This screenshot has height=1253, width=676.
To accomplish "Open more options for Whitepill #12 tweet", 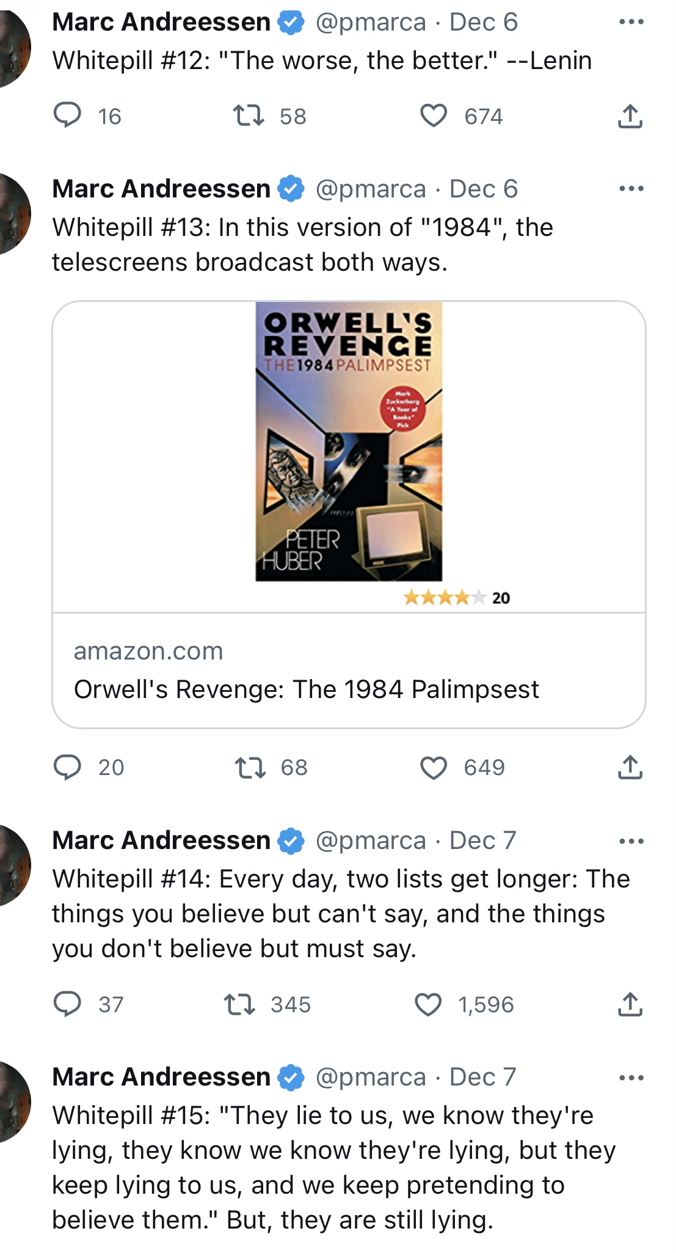I will 631,22.
